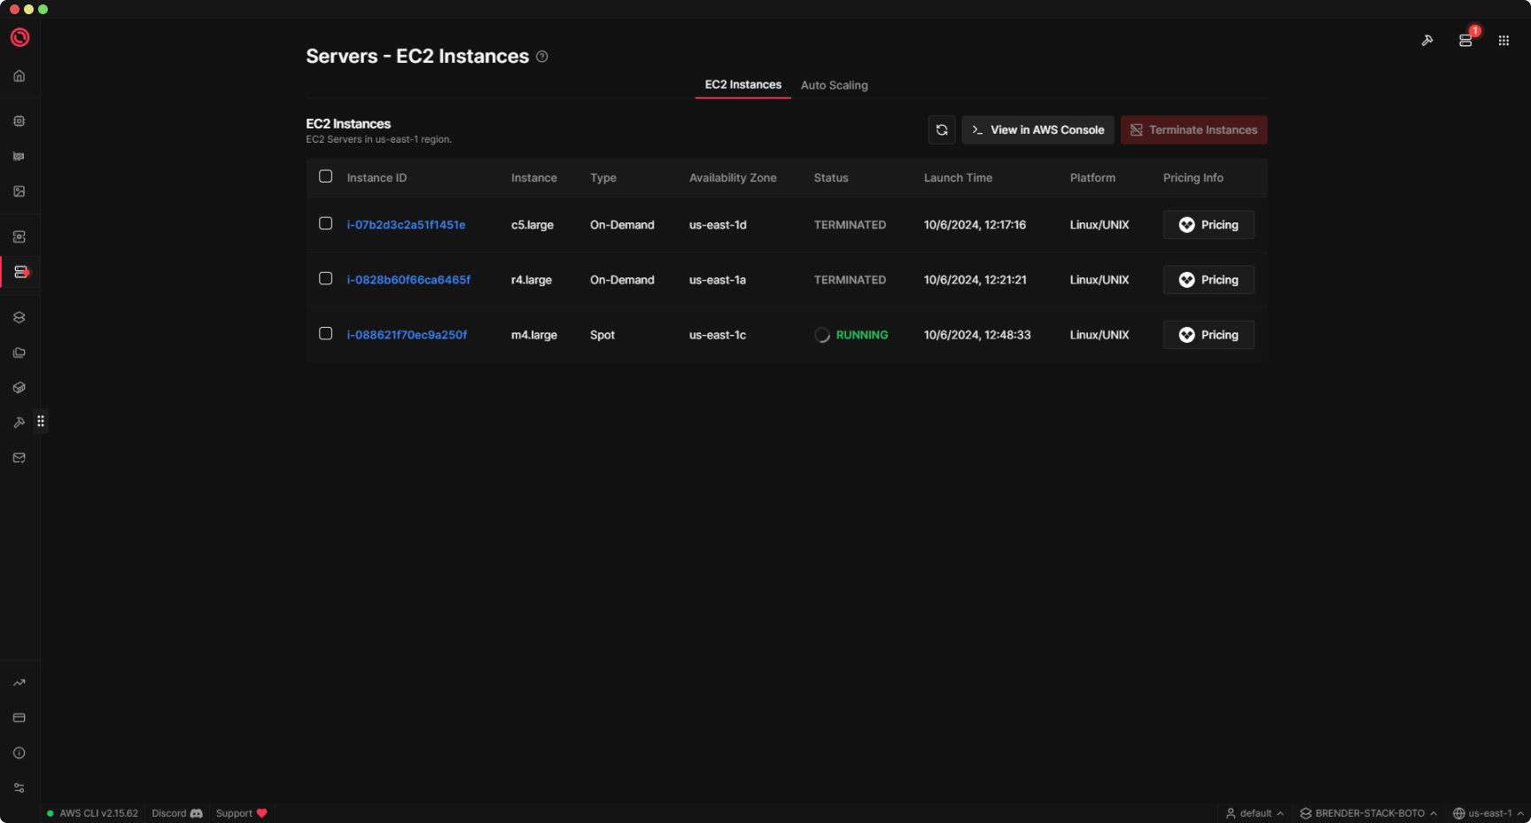The width and height of the screenshot is (1531, 823).
Task: Open the info circle sidebar icon
Action: click(x=19, y=753)
